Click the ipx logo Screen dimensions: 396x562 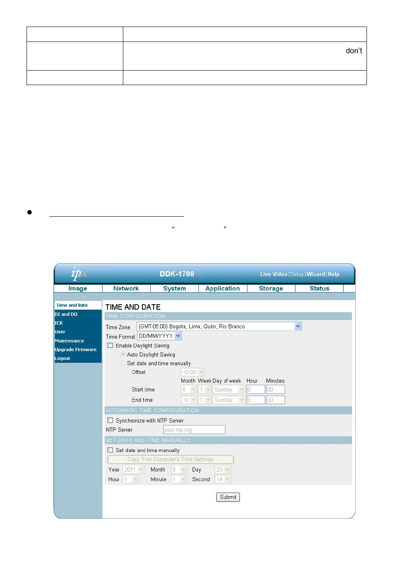[79, 274]
